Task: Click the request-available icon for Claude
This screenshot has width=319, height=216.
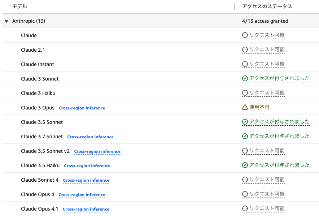Action: pyautogui.click(x=245, y=35)
